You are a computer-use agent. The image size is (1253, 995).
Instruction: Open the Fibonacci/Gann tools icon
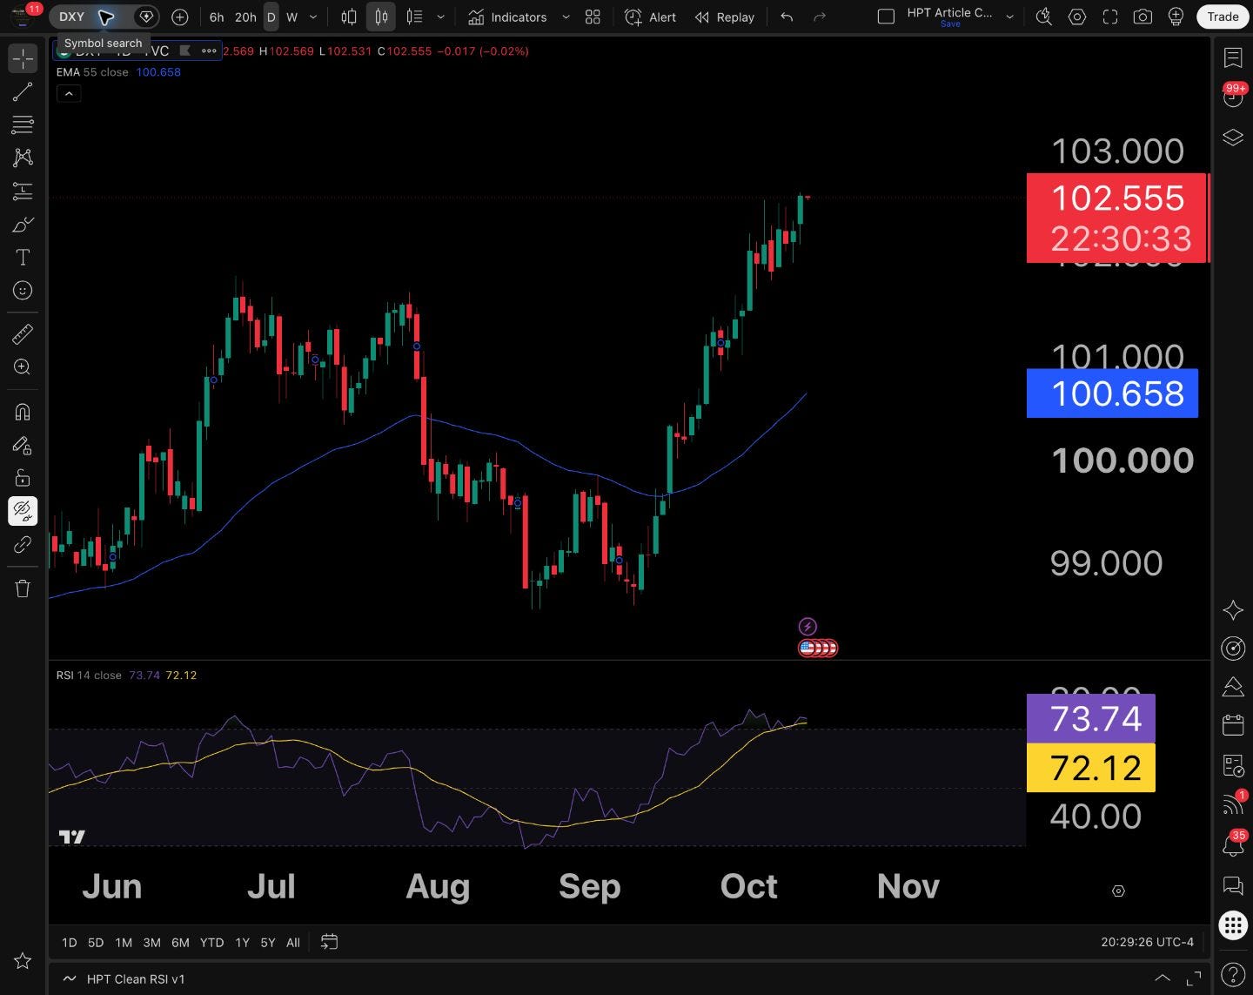23,124
